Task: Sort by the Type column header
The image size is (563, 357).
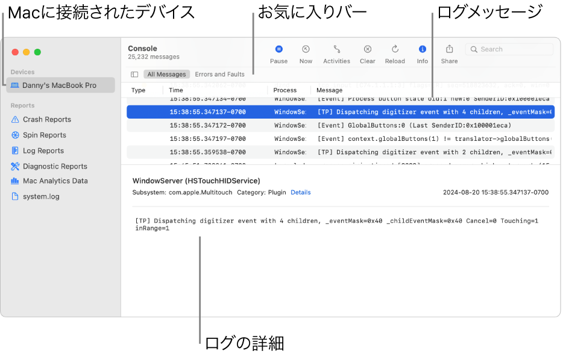Action: coord(138,90)
